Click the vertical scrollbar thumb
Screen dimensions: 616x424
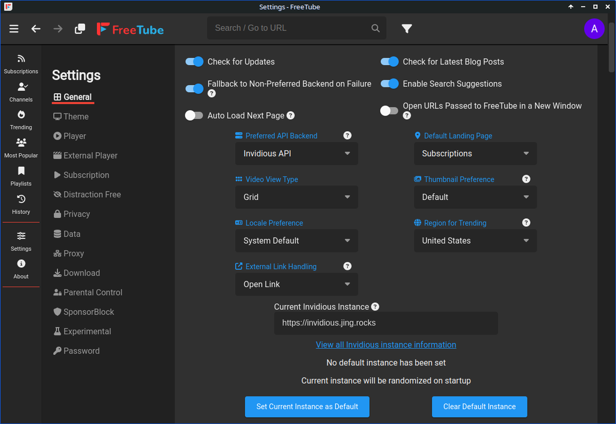(612, 47)
